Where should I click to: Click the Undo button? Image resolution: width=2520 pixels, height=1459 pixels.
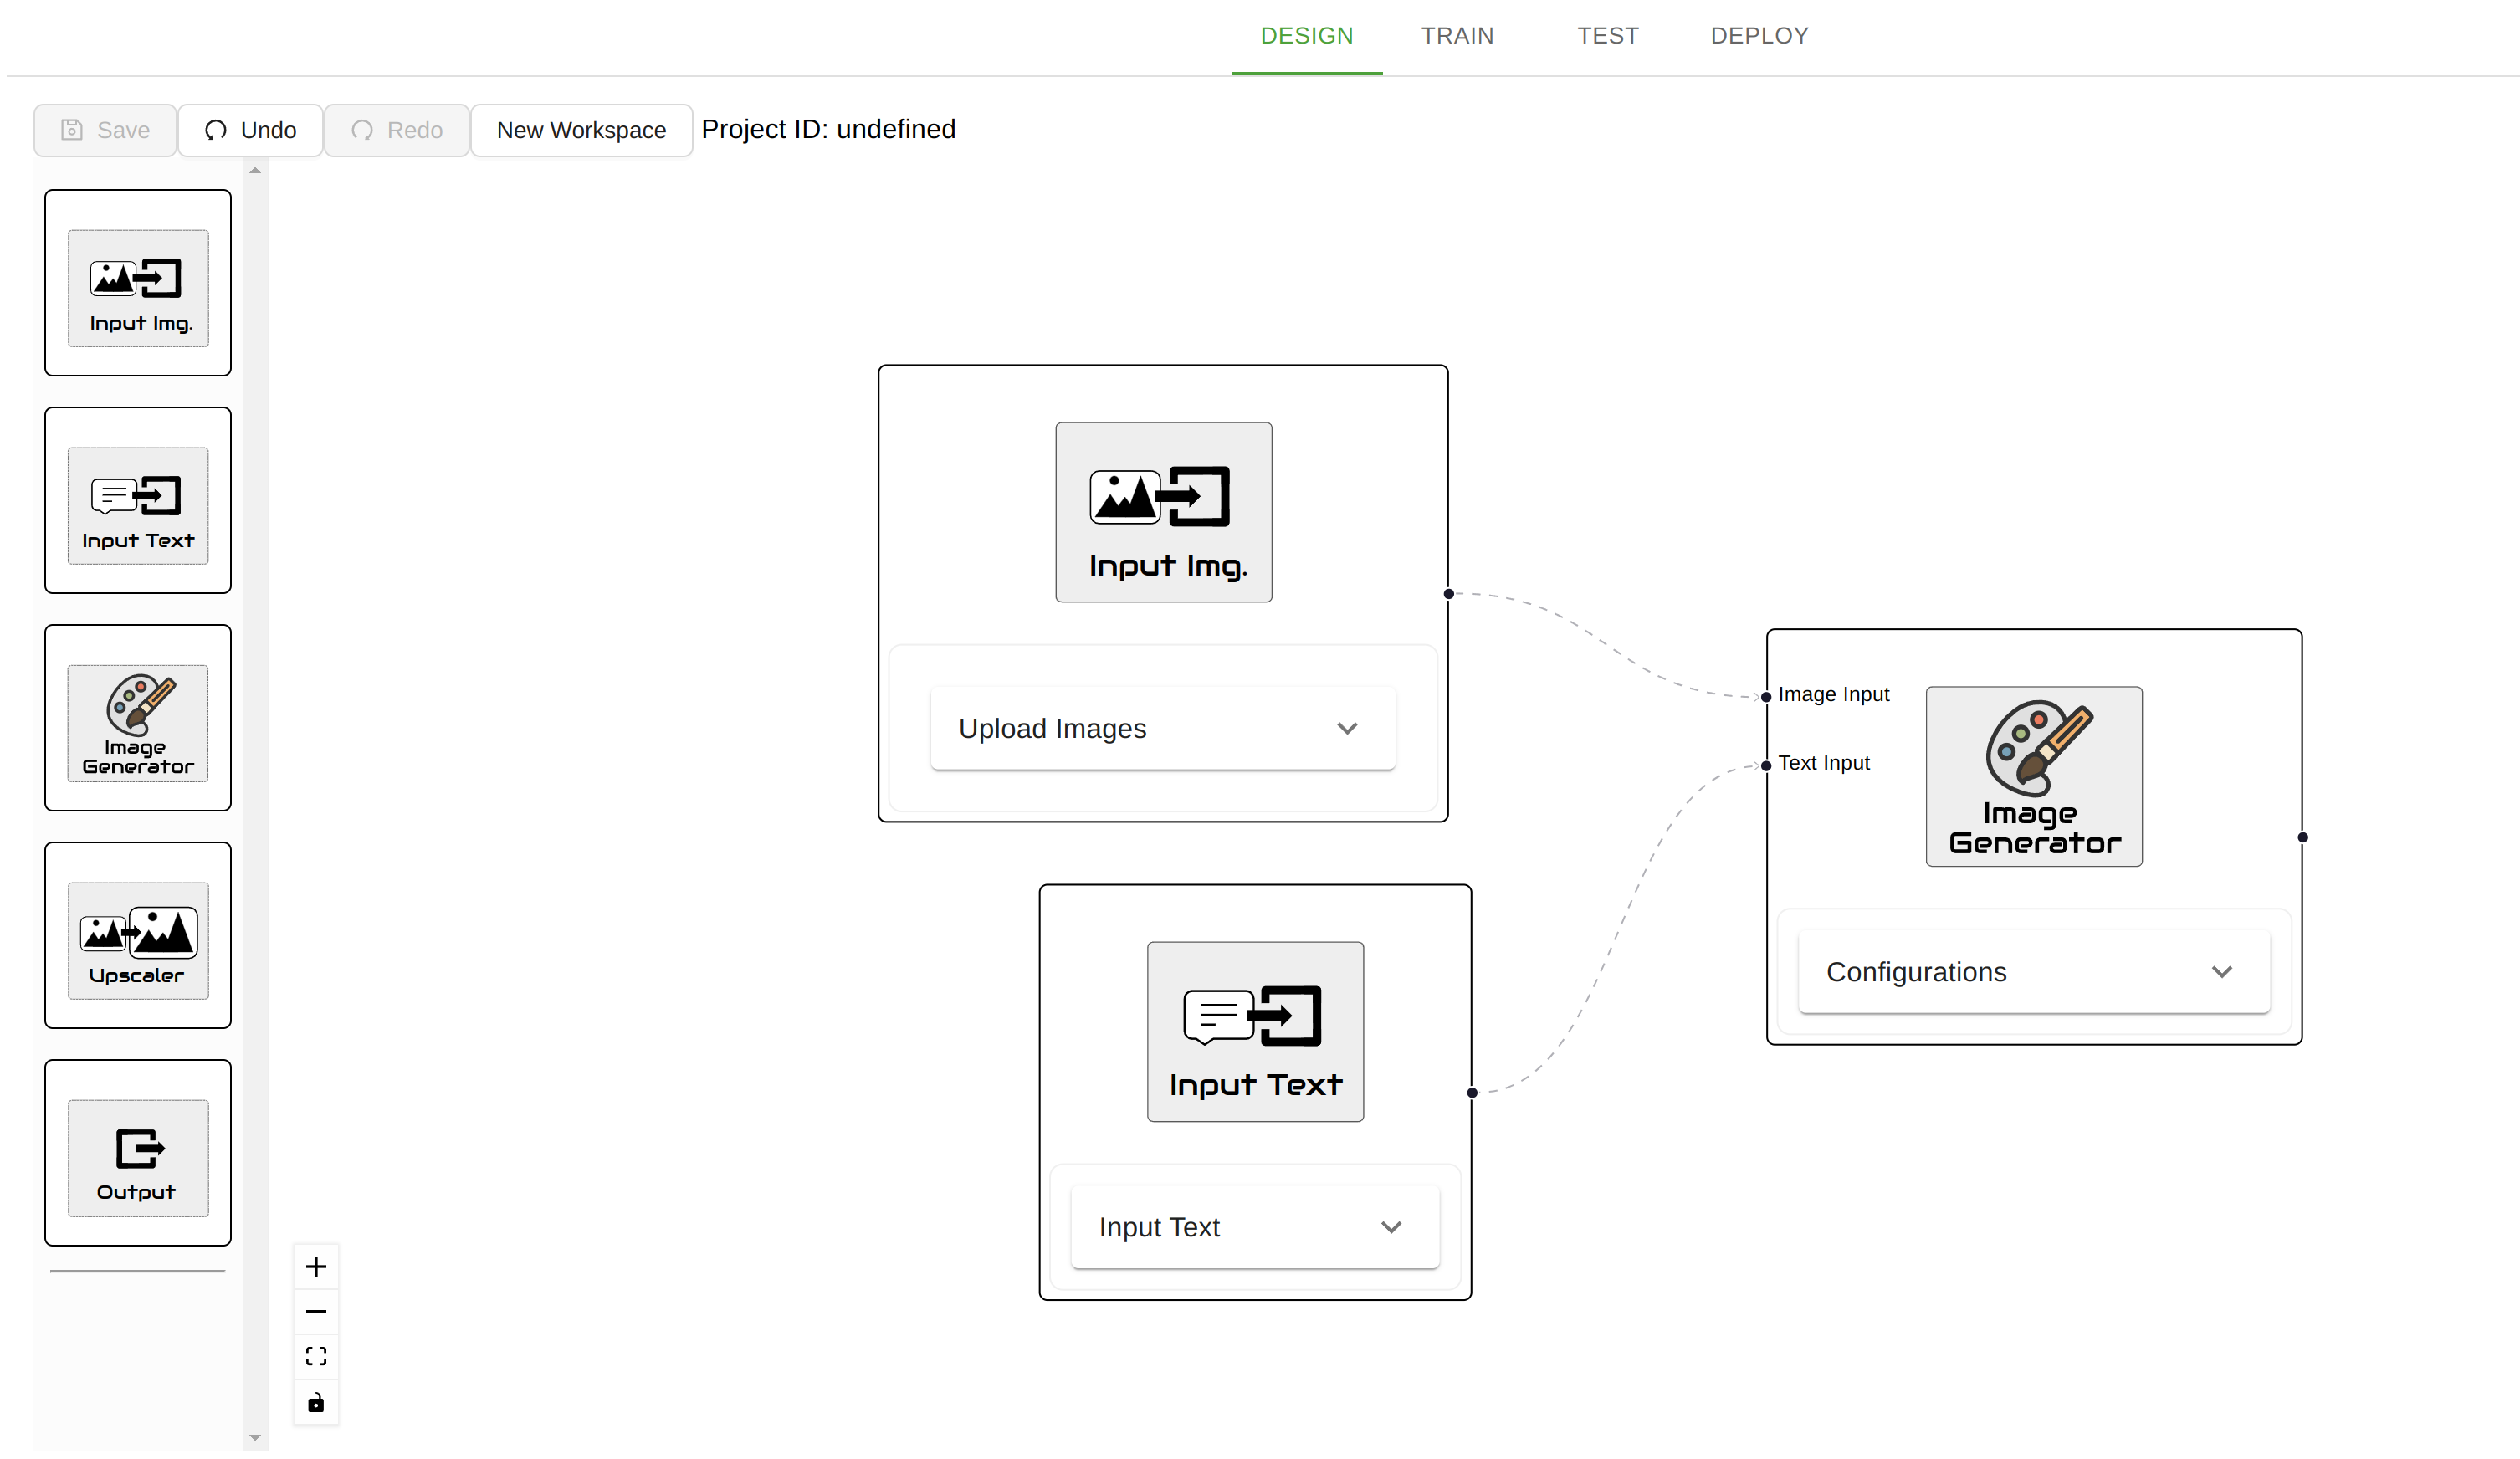(250, 130)
